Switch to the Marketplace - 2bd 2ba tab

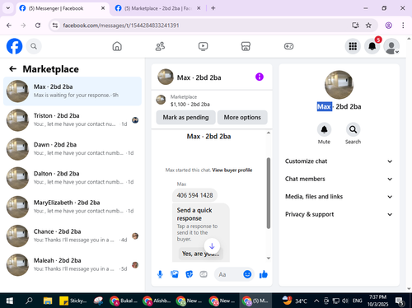click(x=157, y=8)
